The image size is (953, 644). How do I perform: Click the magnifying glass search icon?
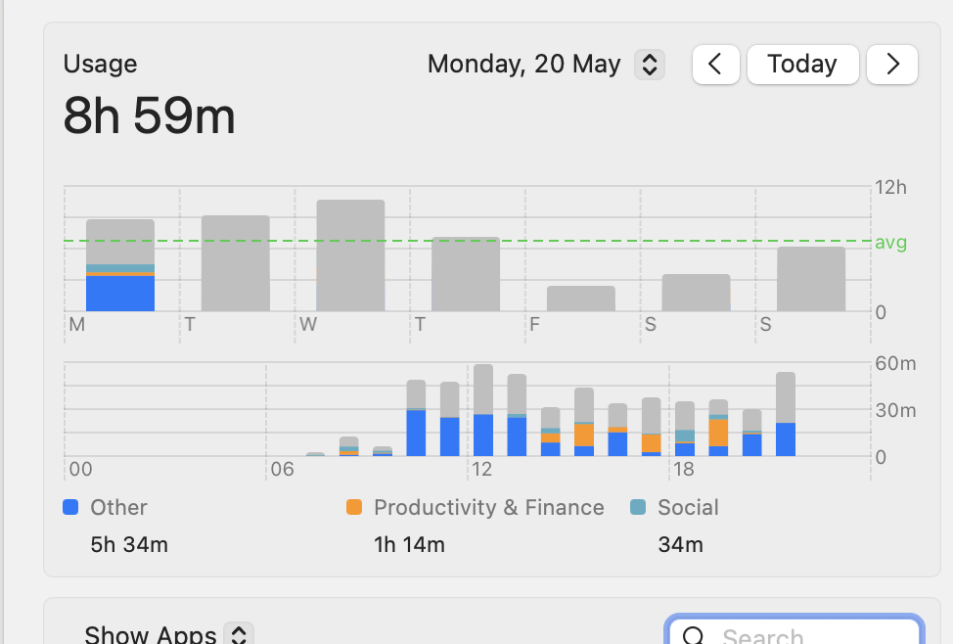694,636
